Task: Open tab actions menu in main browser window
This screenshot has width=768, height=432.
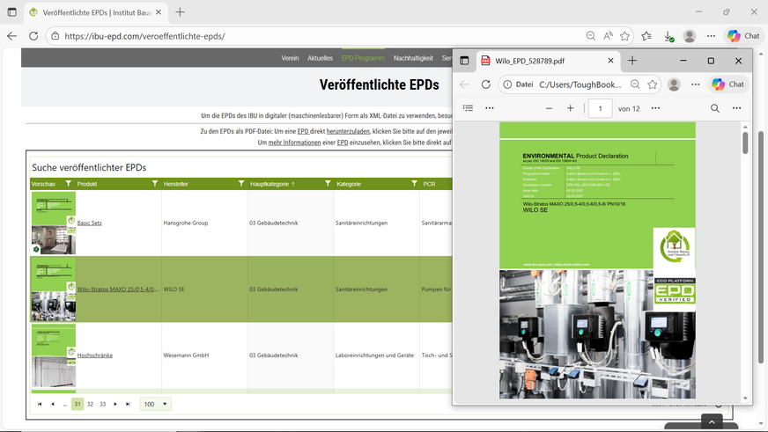Action: point(11,12)
